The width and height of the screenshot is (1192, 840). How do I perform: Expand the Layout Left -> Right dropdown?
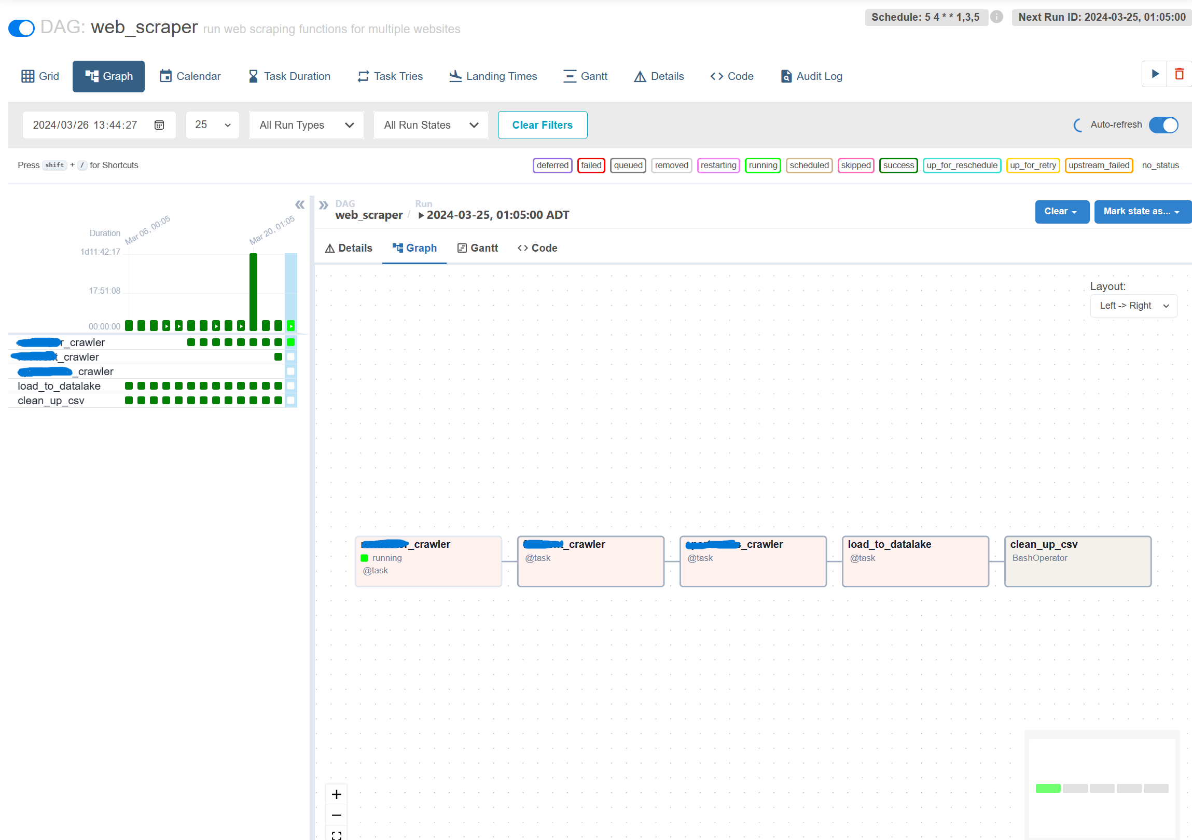[1133, 306]
